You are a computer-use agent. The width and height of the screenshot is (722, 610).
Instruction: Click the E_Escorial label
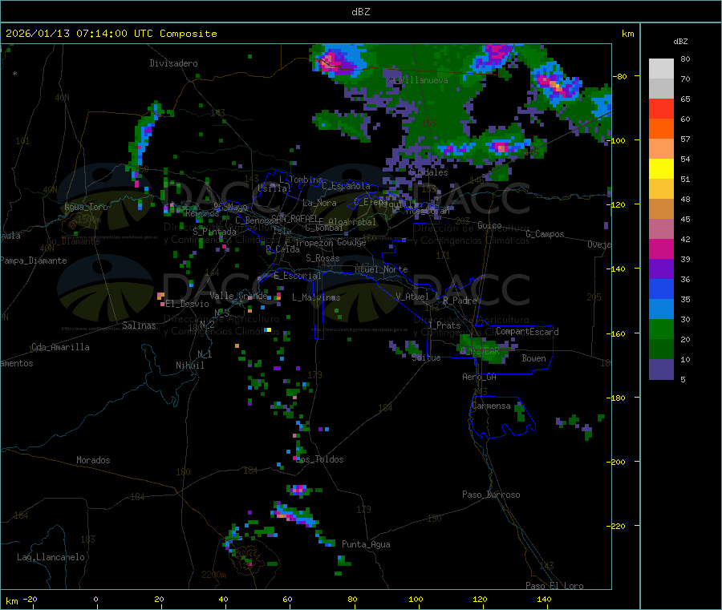(x=298, y=276)
